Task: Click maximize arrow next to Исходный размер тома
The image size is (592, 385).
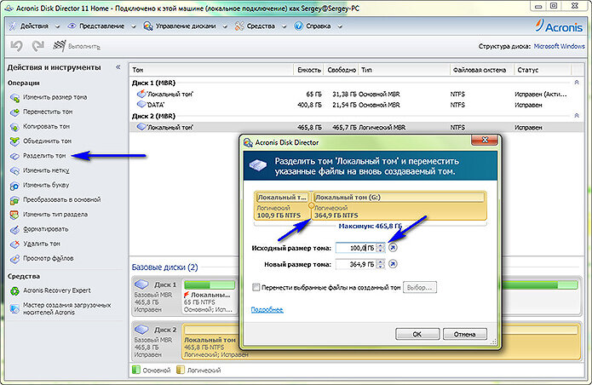Action: pyautogui.click(x=393, y=248)
